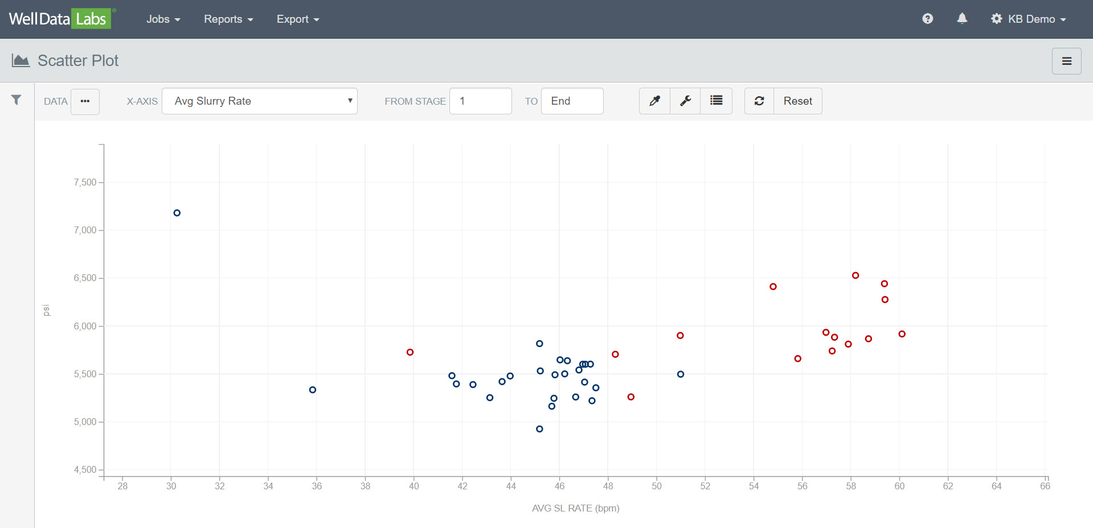Image resolution: width=1093 pixels, height=528 pixels.
Task: Show the list view icon
Action: point(716,101)
